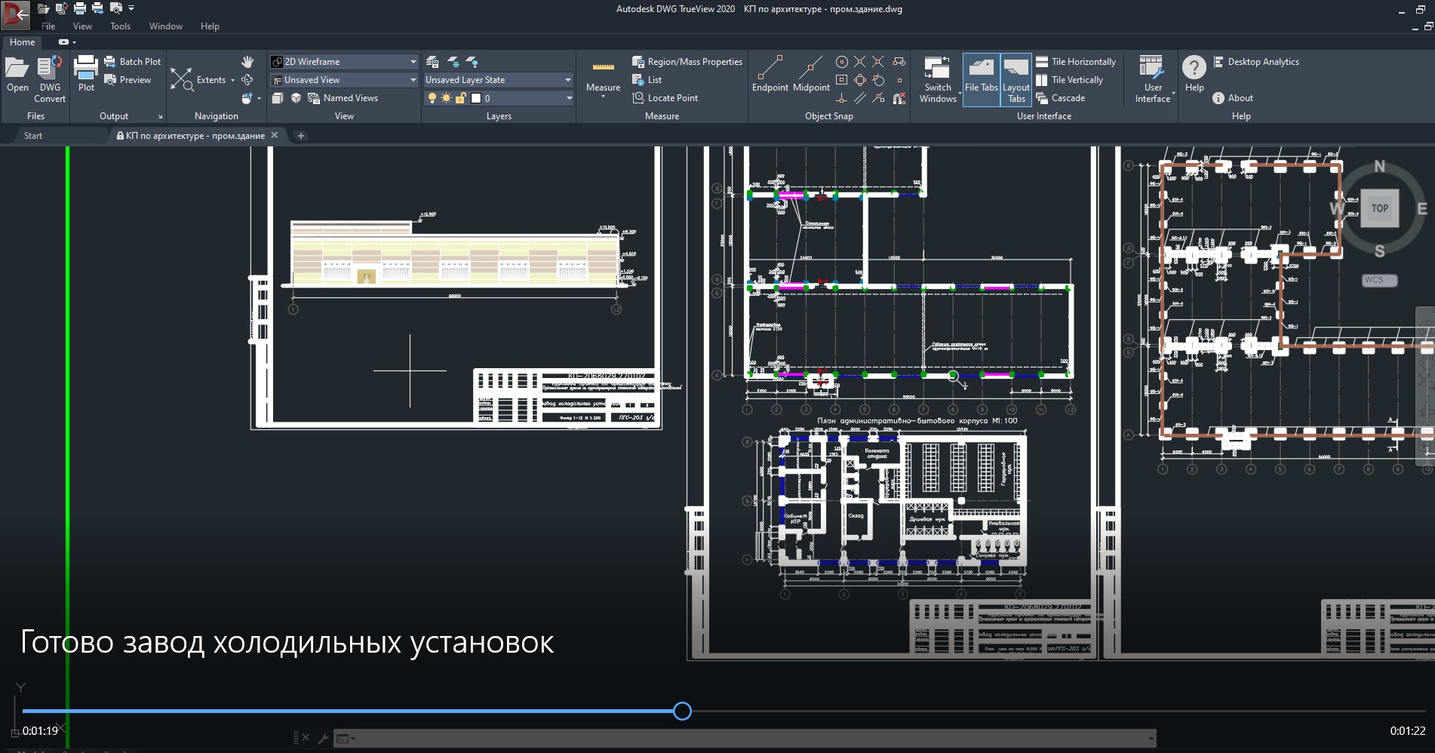1435x753 pixels.
Task: Open the DWG Convert tool
Action: click(50, 69)
